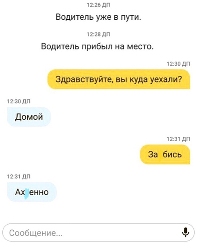This screenshot has width=198, height=243.
Task: Tap the Водитель прибыл на место notice
Action: coord(97,46)
